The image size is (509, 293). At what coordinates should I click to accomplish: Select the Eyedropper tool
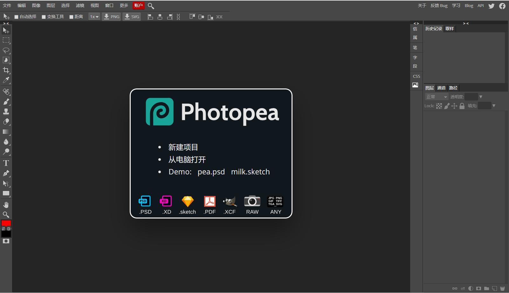click(6, 80)
